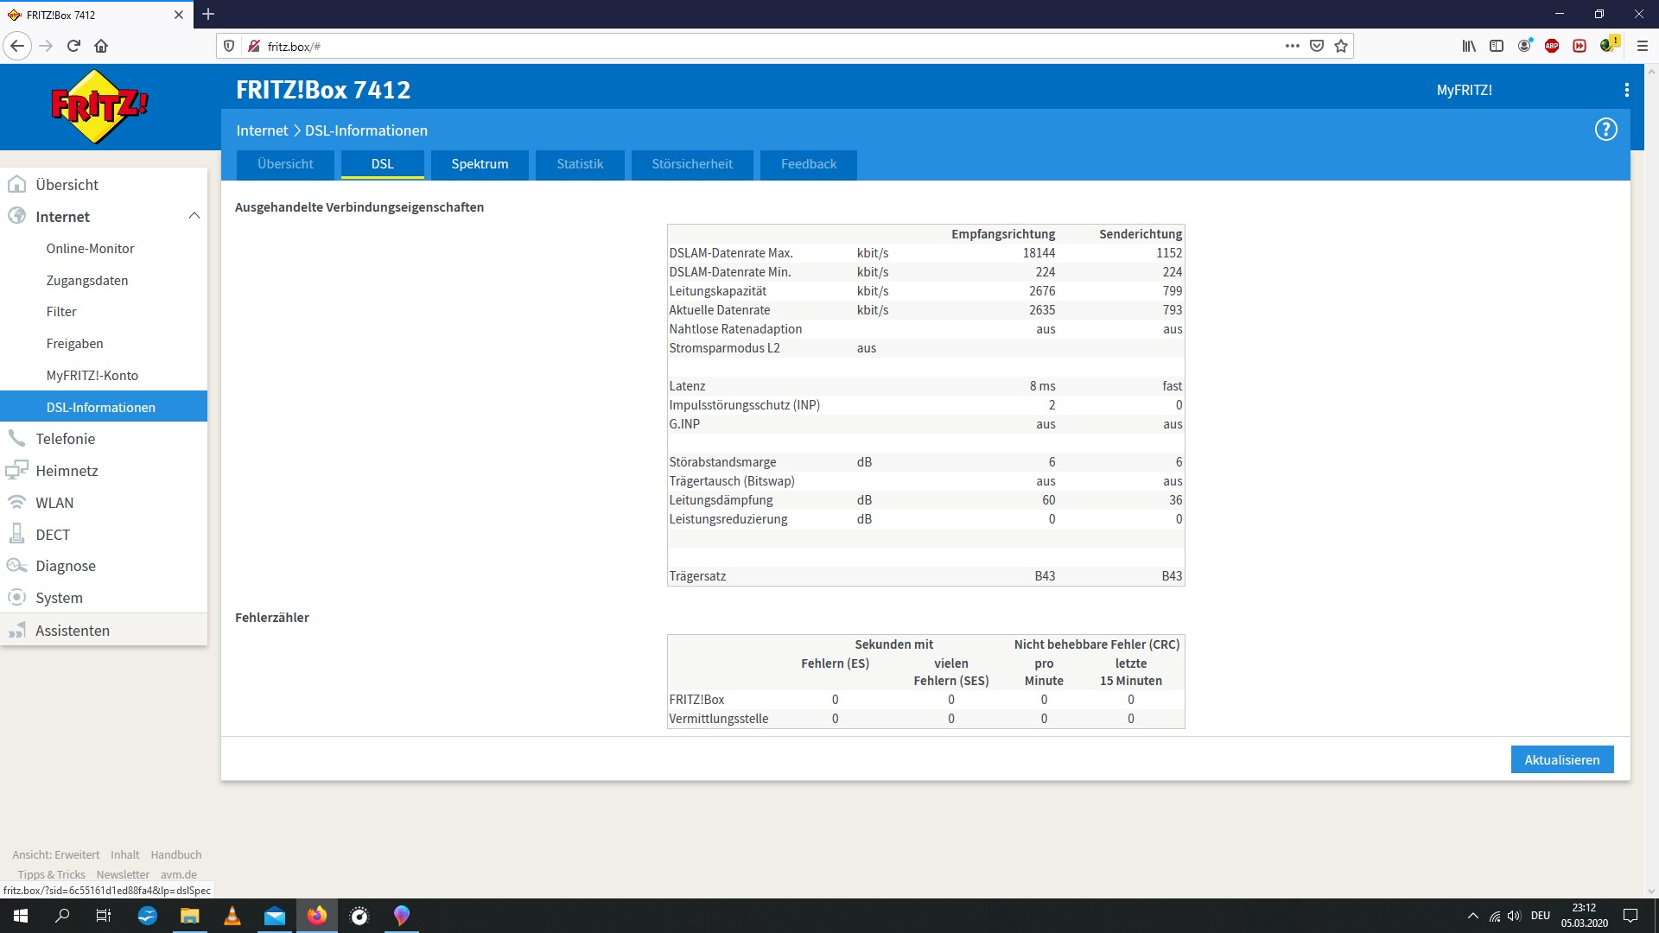Click the DSL-Informationen breadcrumb link

click(x=365, y=129)
